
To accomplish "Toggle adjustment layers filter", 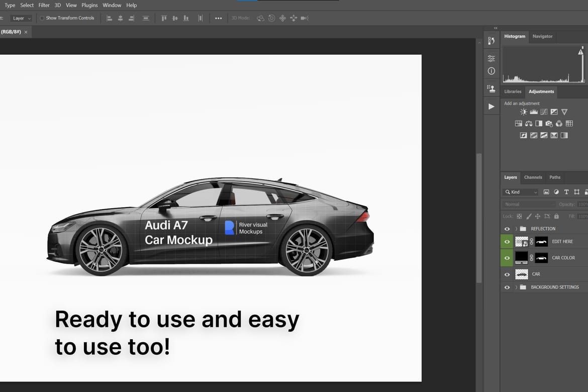I will pyautogui.click(x=556, y=192).
